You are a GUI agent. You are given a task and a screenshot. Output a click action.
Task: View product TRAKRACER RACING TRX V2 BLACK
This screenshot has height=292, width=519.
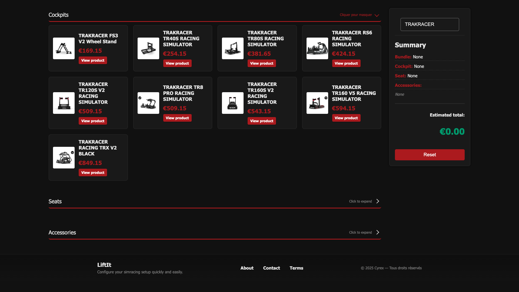93,172
